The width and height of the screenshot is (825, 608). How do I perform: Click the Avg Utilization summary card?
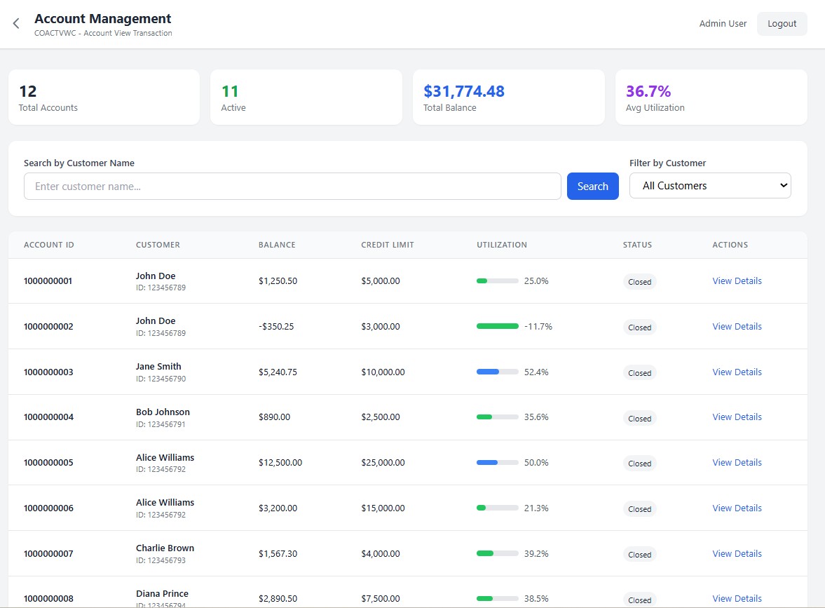click(x=711, y=97)
